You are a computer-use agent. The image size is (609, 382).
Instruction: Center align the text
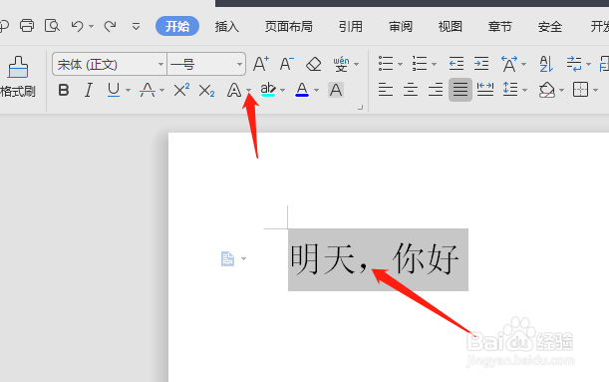411,90
